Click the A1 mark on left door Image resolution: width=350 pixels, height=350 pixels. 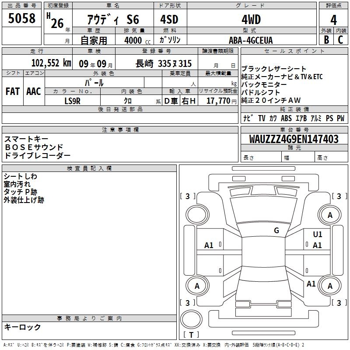pos(209,245)
